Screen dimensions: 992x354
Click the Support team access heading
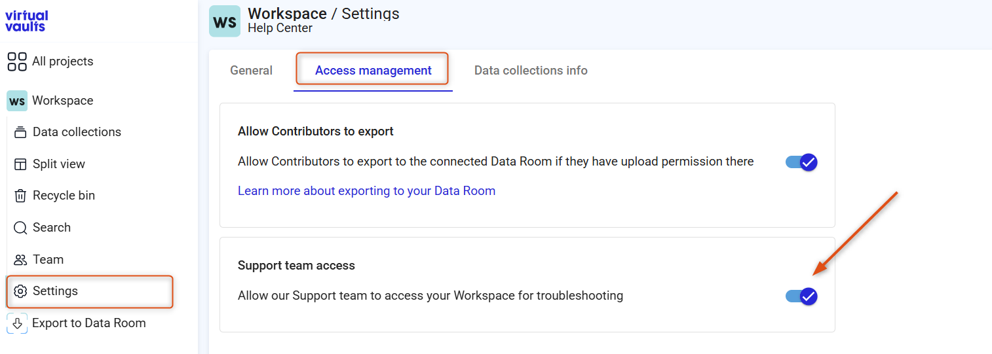[296, 266]
